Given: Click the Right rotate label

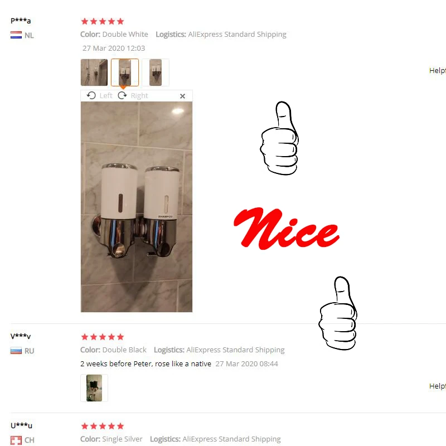Looking at the screenshot, I should (x=139, y=95).
